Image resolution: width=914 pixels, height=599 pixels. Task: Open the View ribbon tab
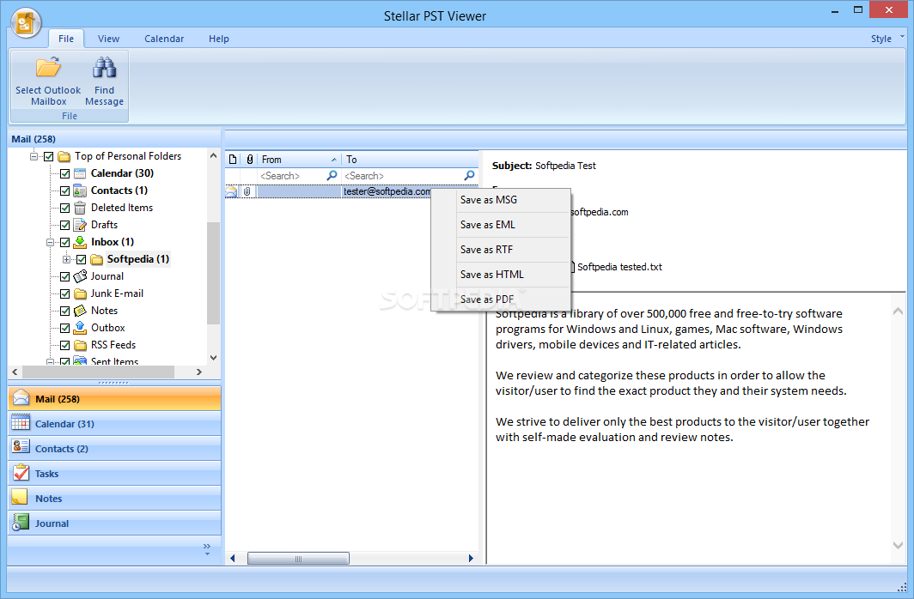click(108, 39)
